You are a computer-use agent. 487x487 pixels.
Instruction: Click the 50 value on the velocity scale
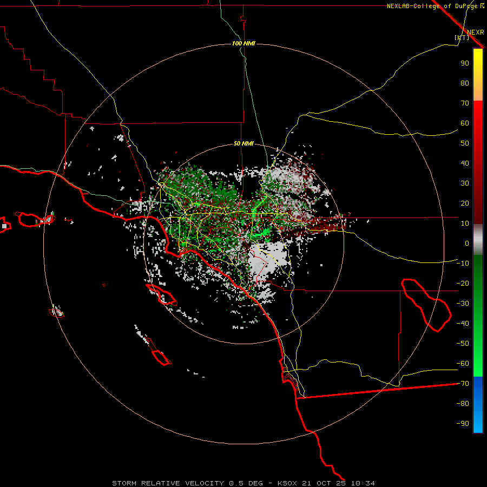pyautogui.click(x=465, y=143)
